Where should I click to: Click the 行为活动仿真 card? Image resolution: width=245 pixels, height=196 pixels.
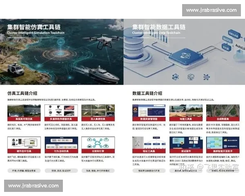61,145
